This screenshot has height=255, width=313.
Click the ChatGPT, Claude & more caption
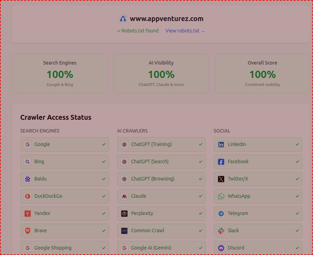(x=161, y=85)
